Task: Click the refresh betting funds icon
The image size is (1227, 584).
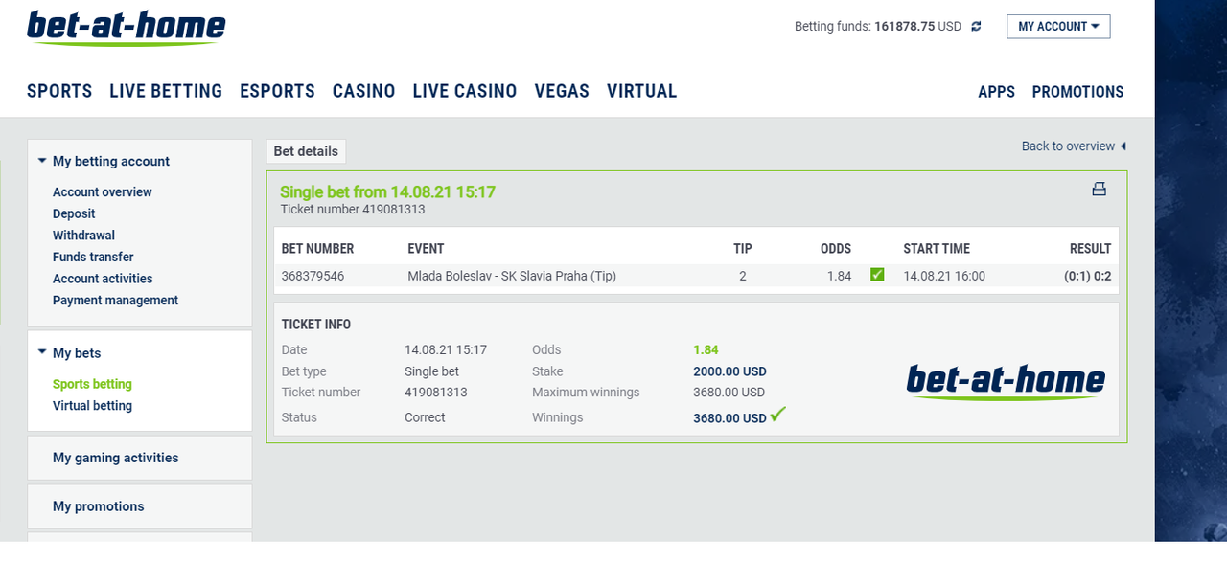Action: [x=976, y=27]
